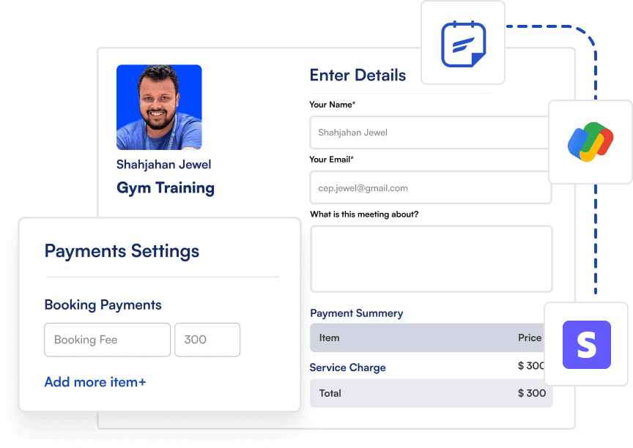Select the Payment Summery heading
The width and height of the screenshot is (633, 448).
(356, 313)
